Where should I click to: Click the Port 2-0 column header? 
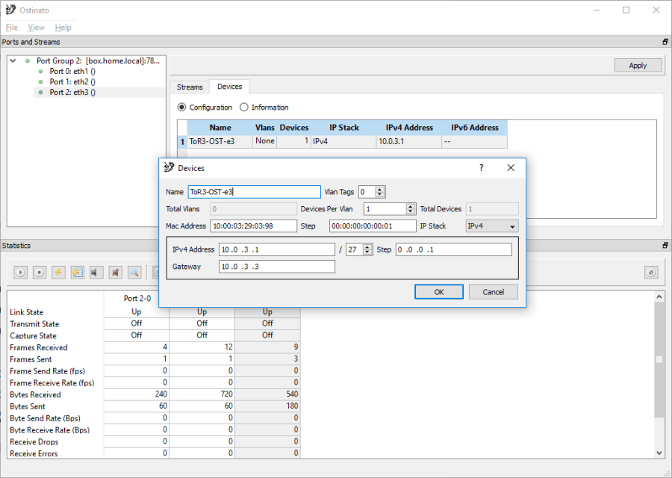(x=137, y=298)
